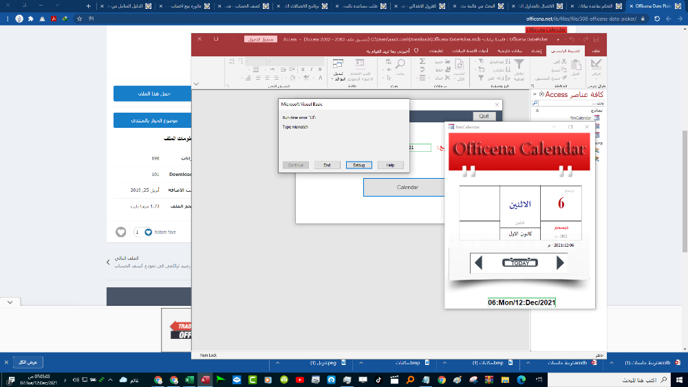Click the date field 06:Mon/12:Dec/2021
The height and width of the screenshot is (387, 688).
(522, 302)
